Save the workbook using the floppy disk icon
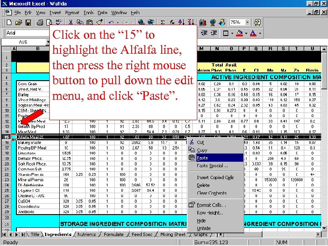The image size is (328, 246). (28, 22)
